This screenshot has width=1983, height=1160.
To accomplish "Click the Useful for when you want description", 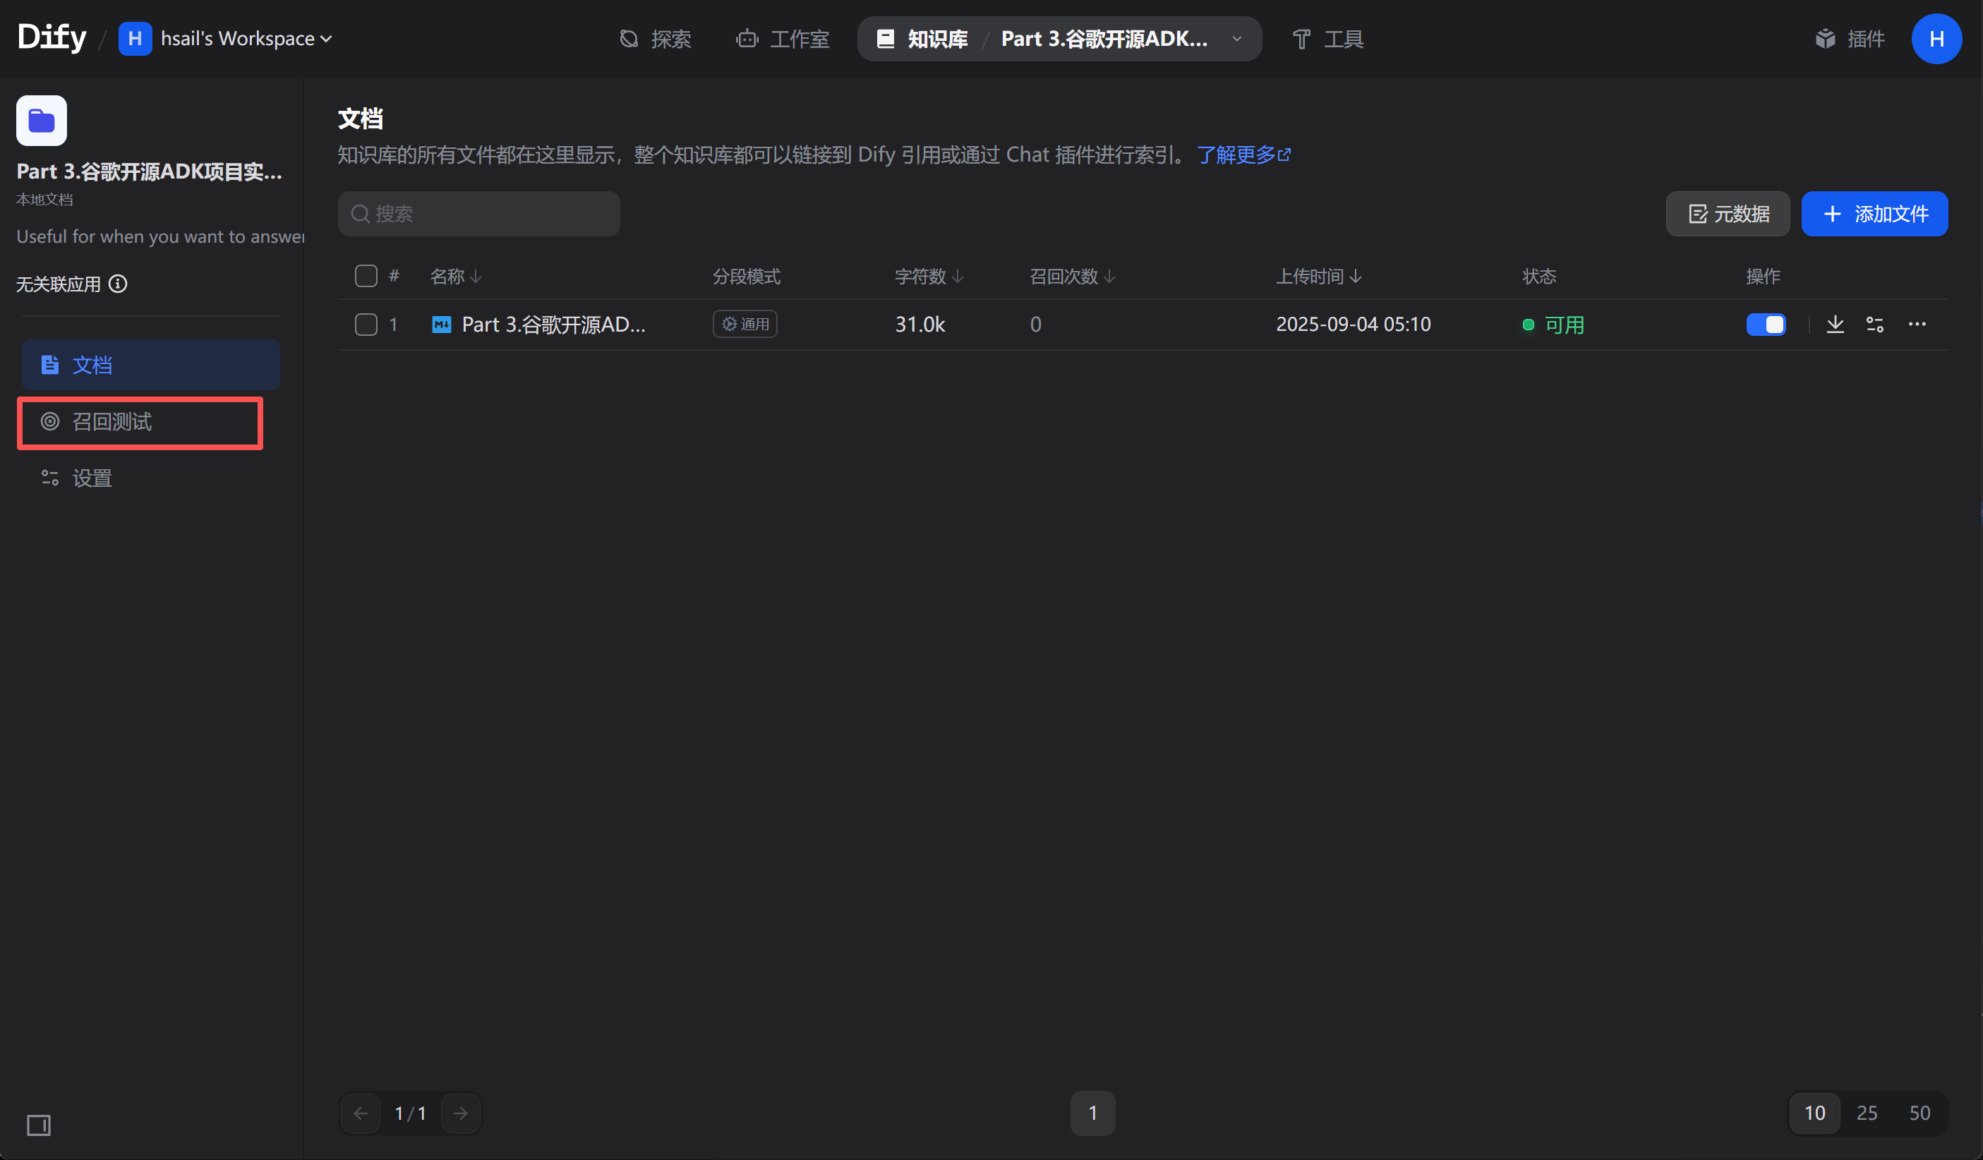I will [160, 237].
